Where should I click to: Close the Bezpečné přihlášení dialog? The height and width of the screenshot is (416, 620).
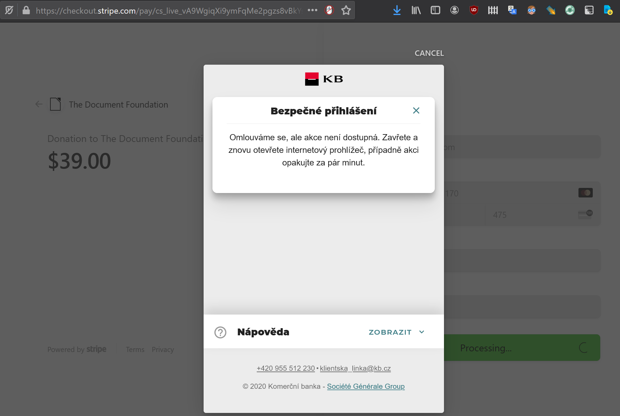pyautogui.click(x=416, y=110)
